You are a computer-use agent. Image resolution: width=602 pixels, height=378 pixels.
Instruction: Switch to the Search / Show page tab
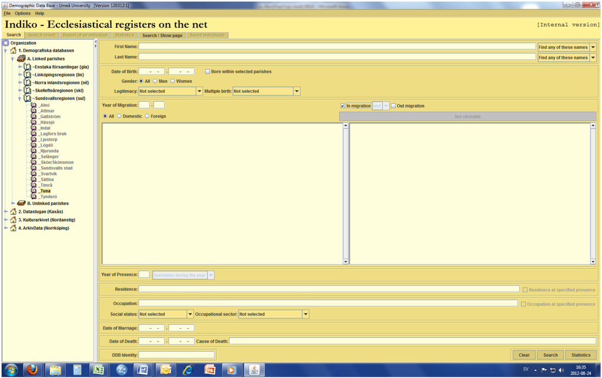click(162, 35)
